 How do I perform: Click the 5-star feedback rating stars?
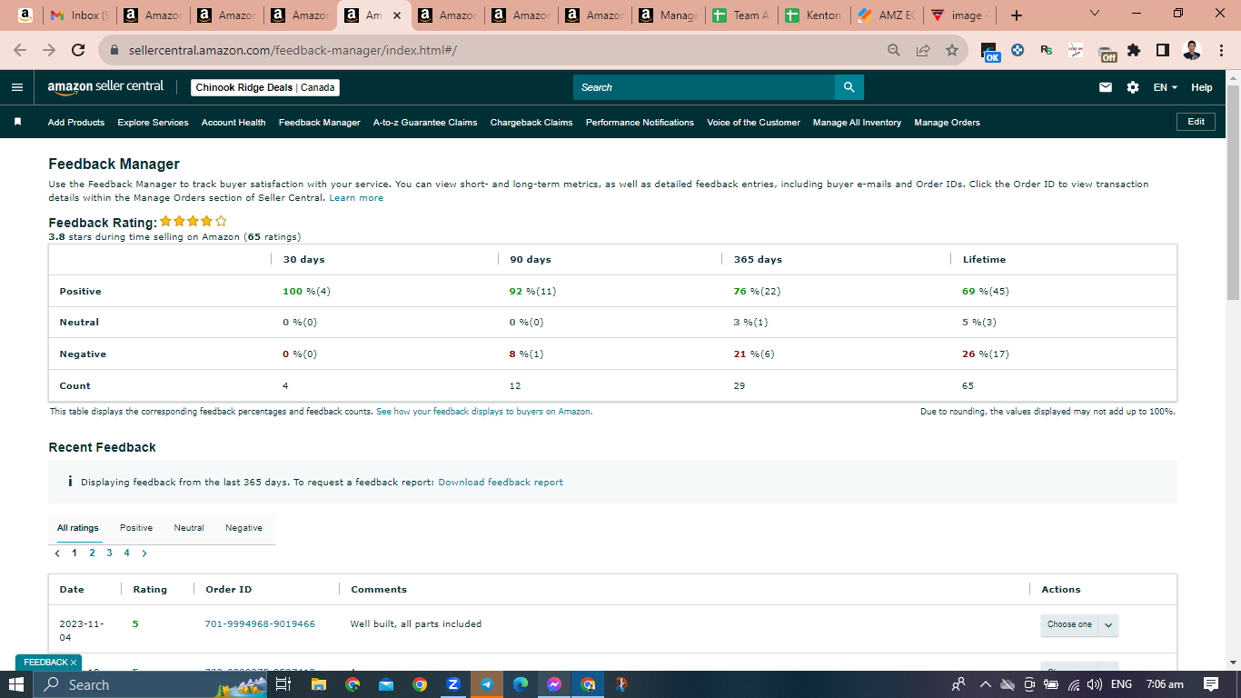tap(194, 222)
